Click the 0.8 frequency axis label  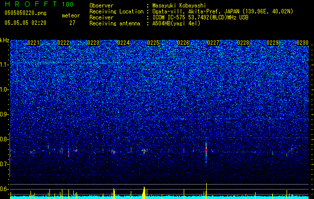(x=4, y=139)
